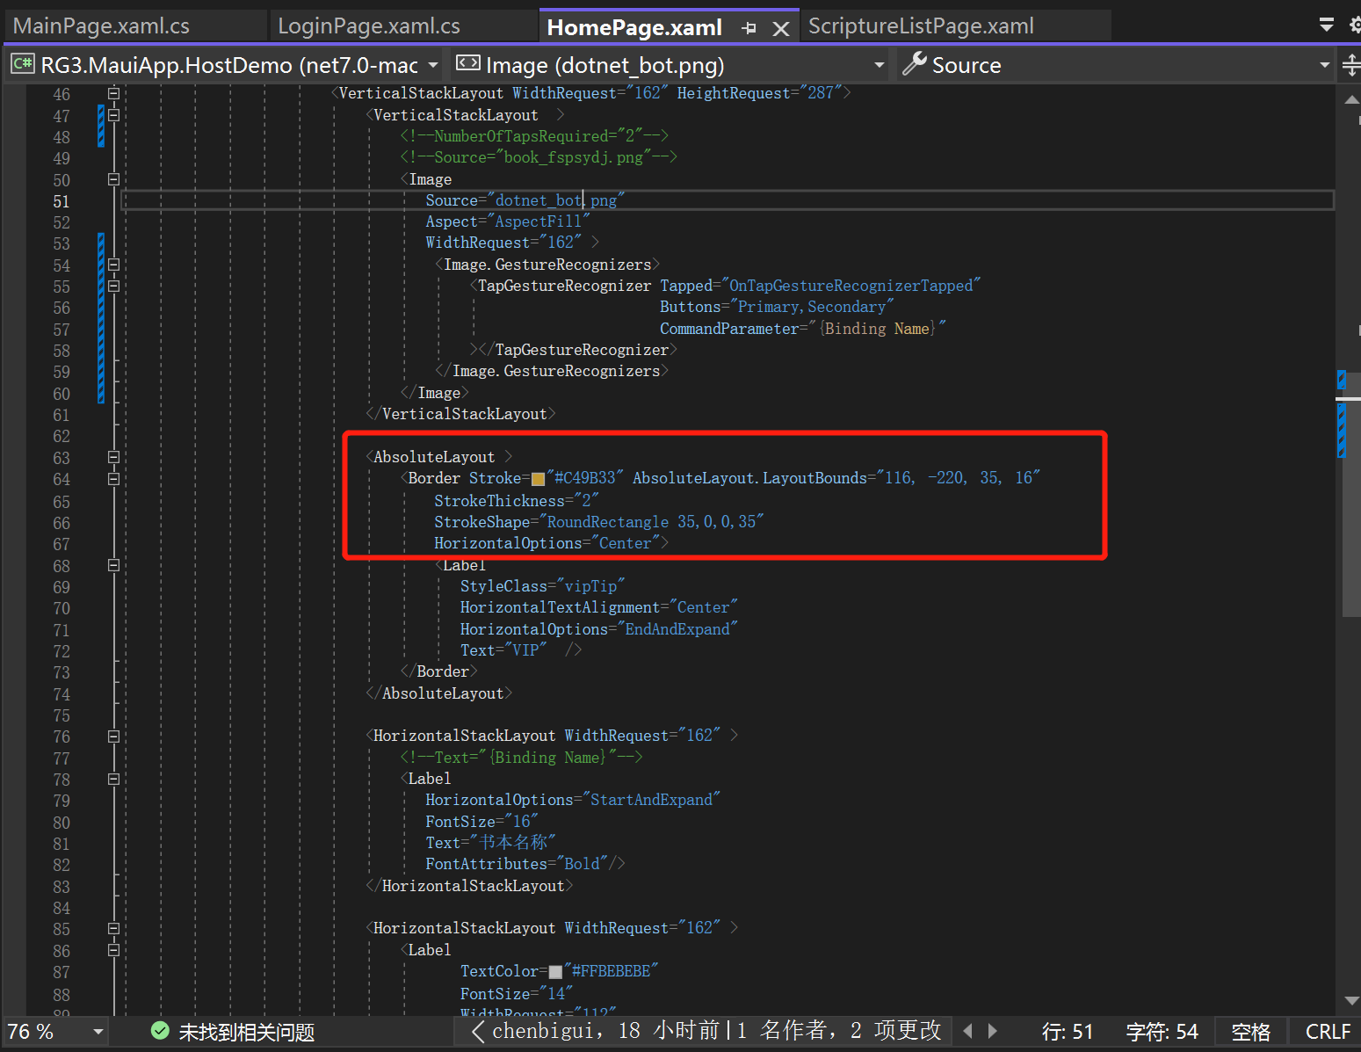The height and width of the screenshot is (1052, 1361).
Task: Click the 未找到相关问题 status text
Action: click(247, 1032)
